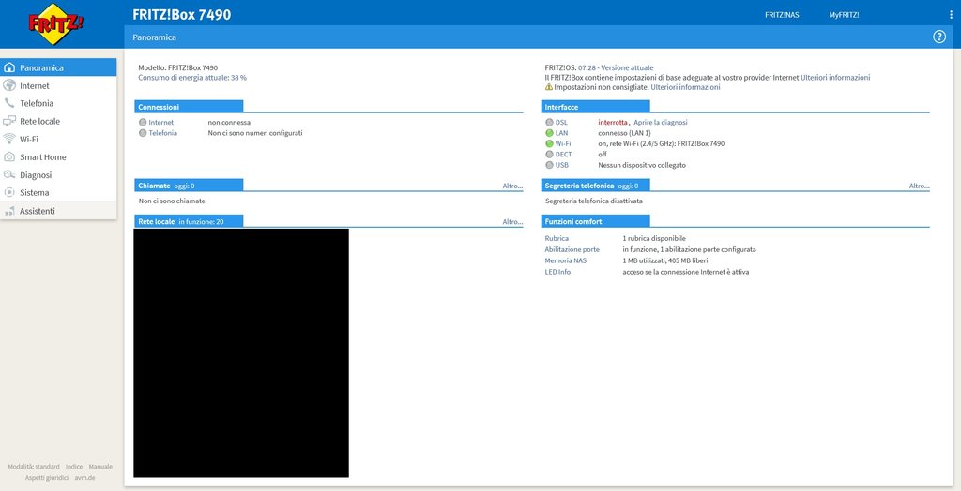Click the Internet globe icon
This screenshot has height=491, width=961.
(9, 85)
